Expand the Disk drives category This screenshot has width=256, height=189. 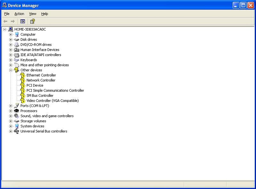pyautogui.click(x=11, y=40)
